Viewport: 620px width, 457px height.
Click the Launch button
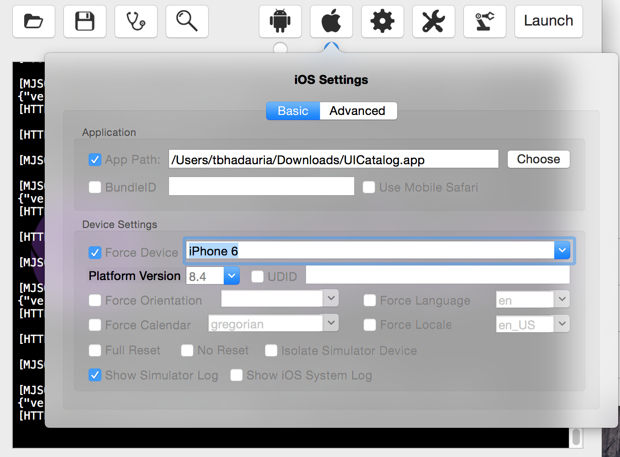[x=549, y=21]
